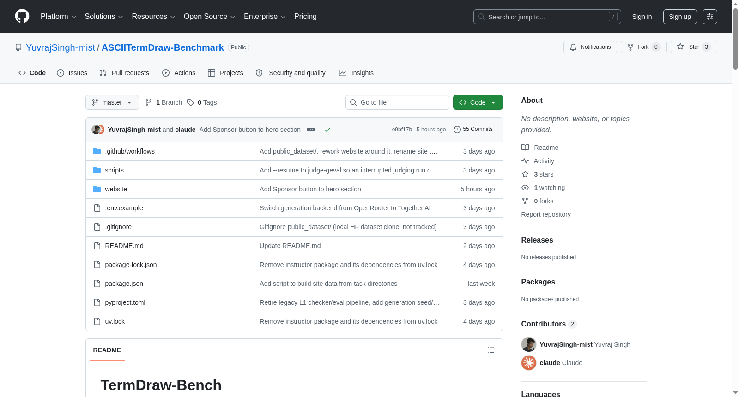This screenshot has width=739, height=397.
Task: Click the .env.example file icon
Action: 97,208
